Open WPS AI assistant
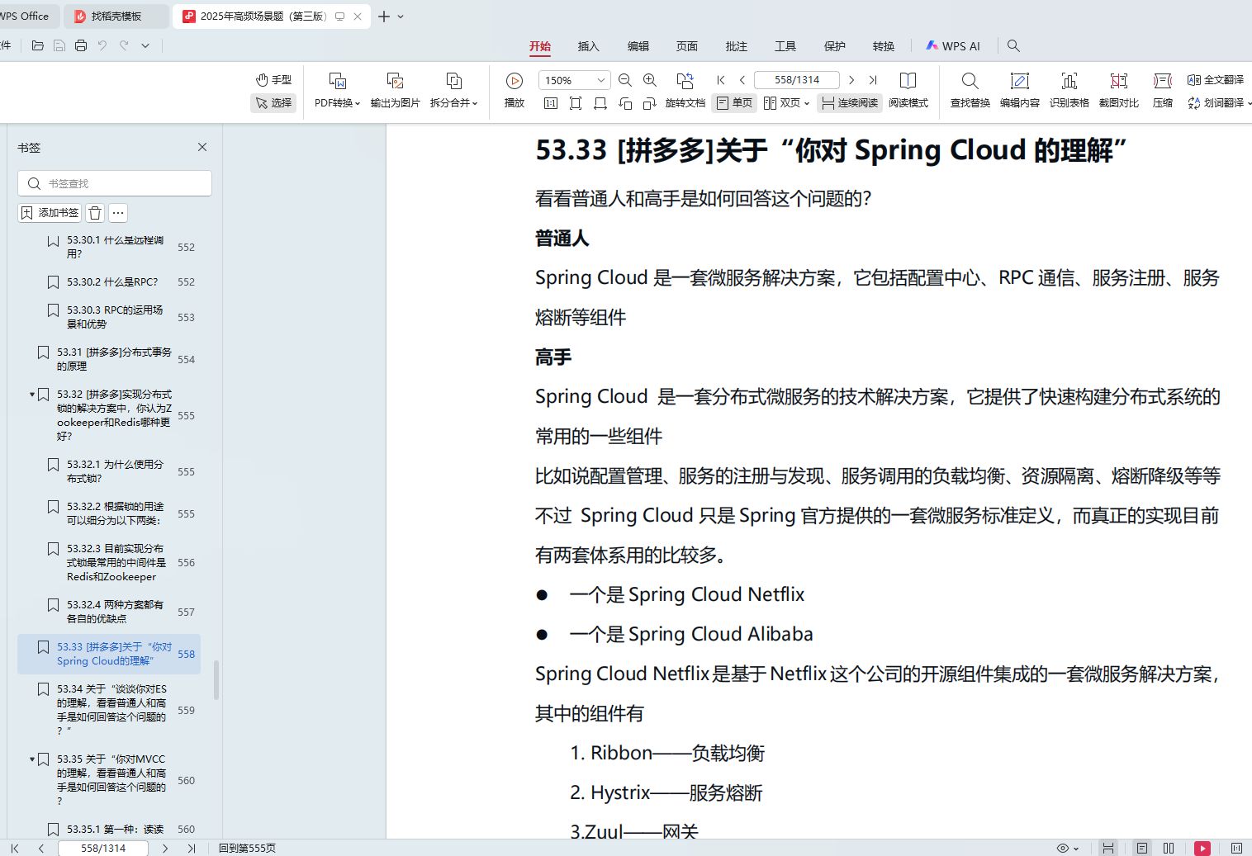 [953, 46]
